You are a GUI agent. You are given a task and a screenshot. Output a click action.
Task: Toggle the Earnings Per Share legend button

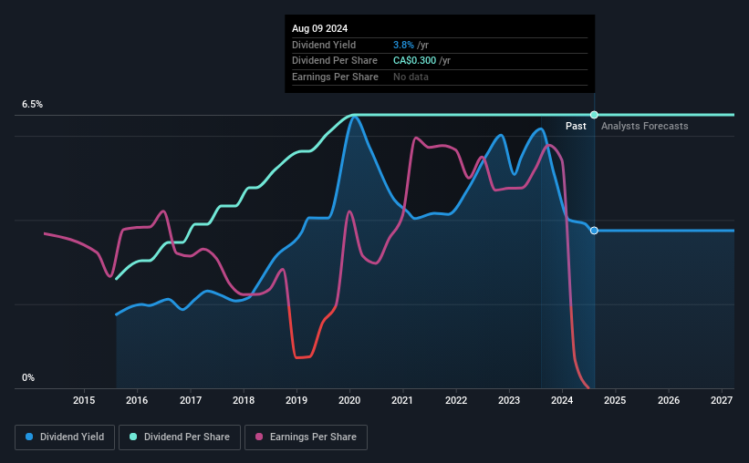click(x=306, y=437)
